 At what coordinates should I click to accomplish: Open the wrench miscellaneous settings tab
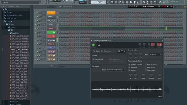click(99, 45)
